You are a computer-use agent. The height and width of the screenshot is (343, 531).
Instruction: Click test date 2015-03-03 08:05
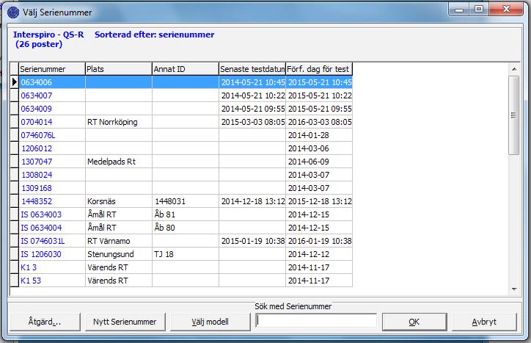tap(253, 122)
